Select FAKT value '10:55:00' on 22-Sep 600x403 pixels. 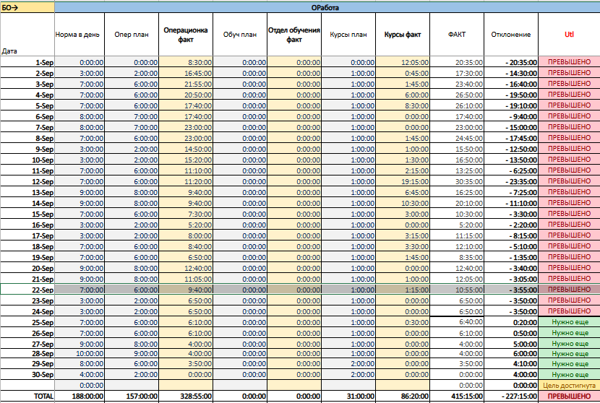pyautogui.click(x=457, y=290)
